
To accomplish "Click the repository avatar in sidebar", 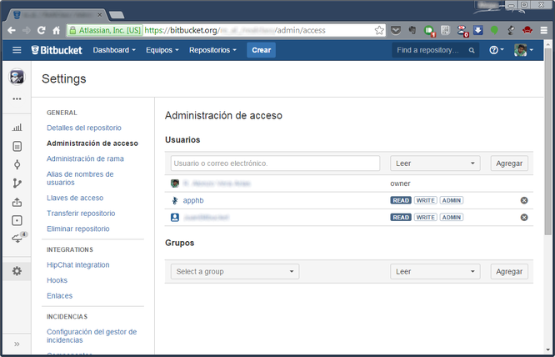I will coord(17,77).
